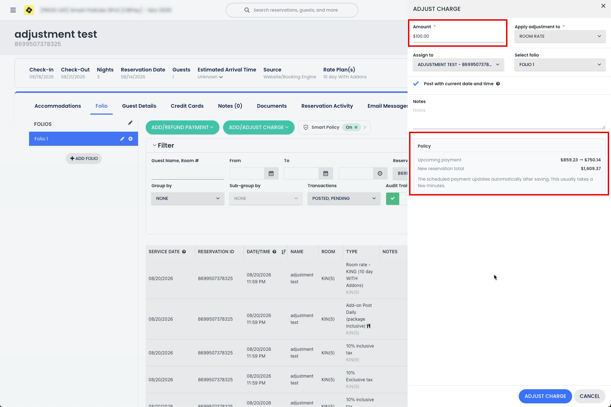Click the Folios edit pencil icon
This screenshot has height=407, width=611.
(130, 123)
